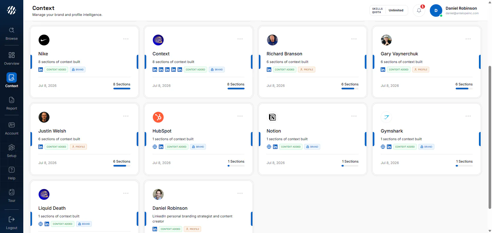
Task: Open Justin Welsh card three-dot menu
Action: click(x=126, y=116)
